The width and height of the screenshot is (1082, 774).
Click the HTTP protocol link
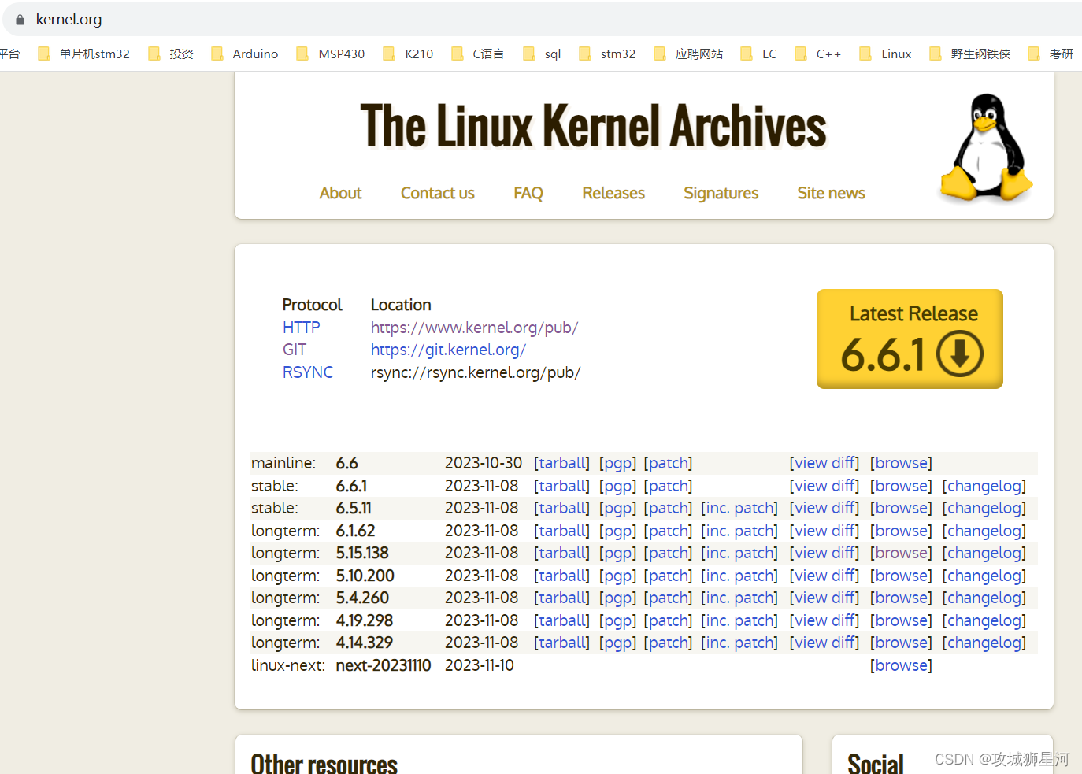click(302, 328)
